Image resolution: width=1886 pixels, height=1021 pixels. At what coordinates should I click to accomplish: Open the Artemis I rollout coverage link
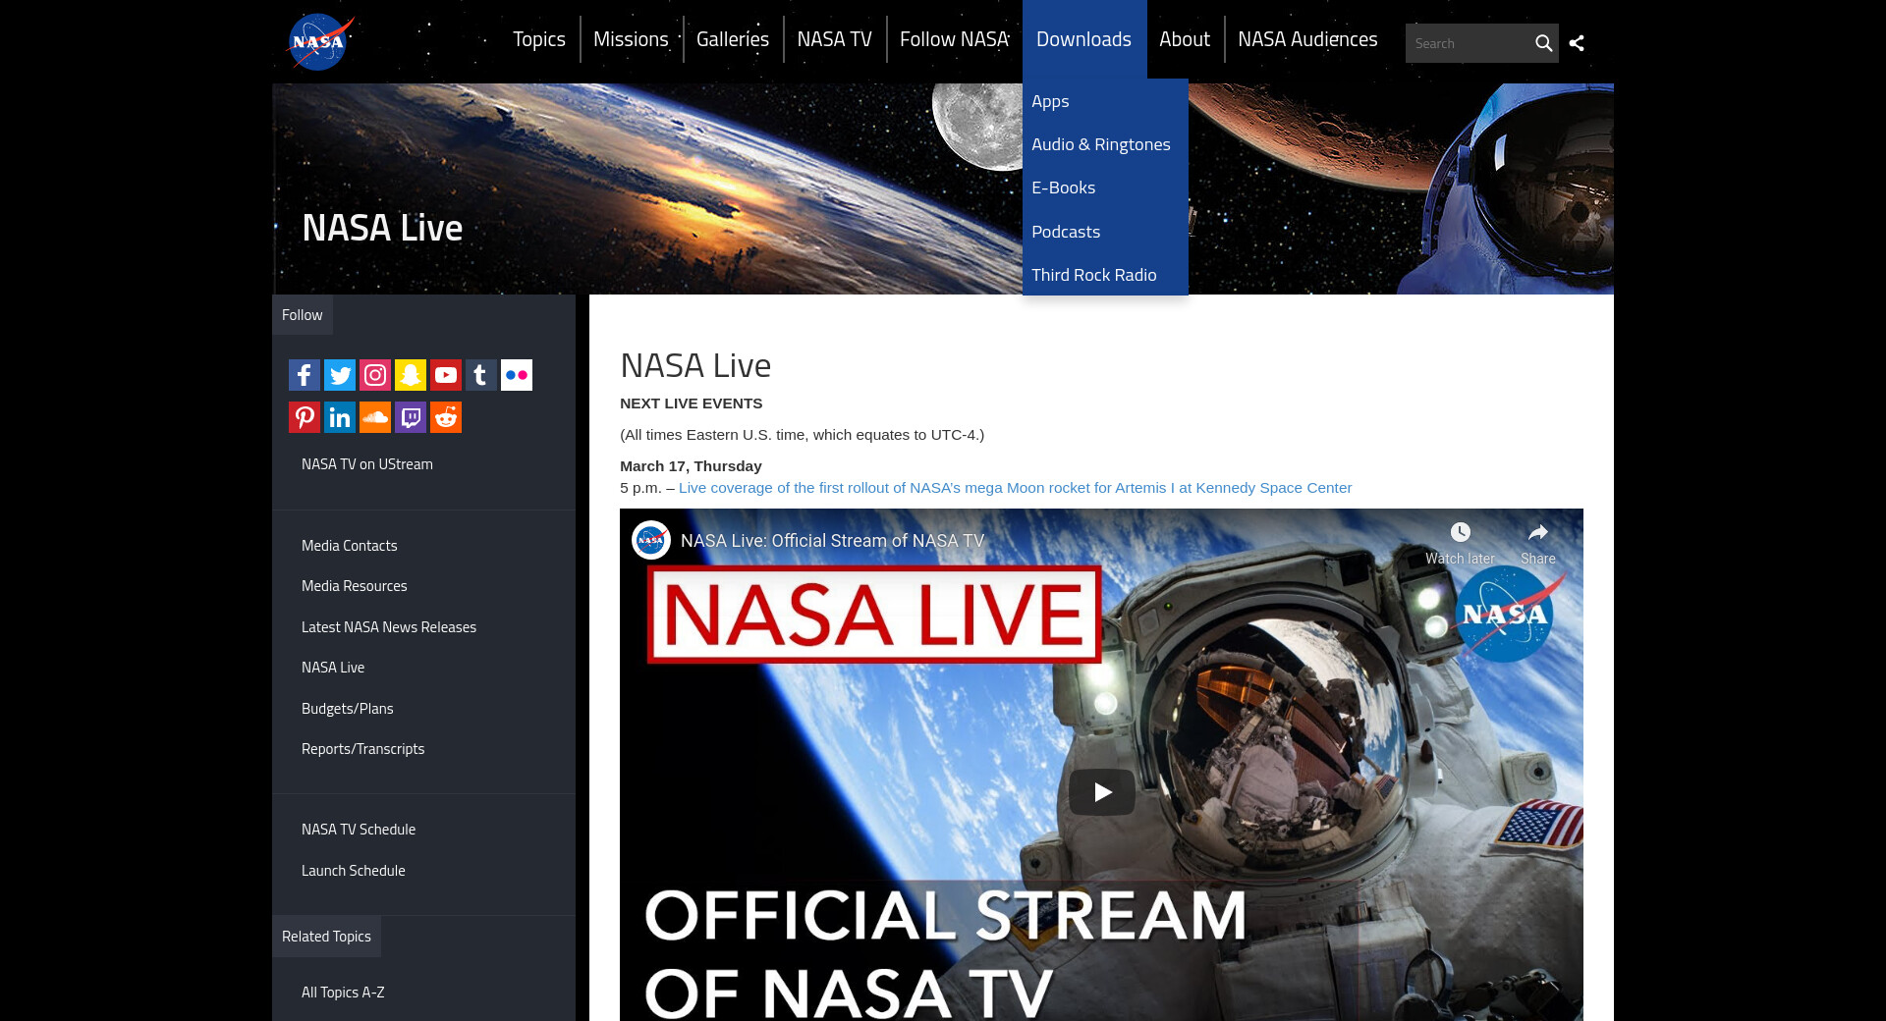1015,488
